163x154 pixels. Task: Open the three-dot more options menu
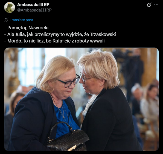point(156,5)
